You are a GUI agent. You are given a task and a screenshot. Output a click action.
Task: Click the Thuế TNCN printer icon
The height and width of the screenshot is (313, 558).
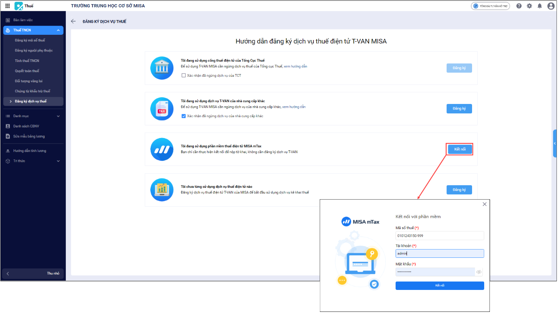coord(8,30)
